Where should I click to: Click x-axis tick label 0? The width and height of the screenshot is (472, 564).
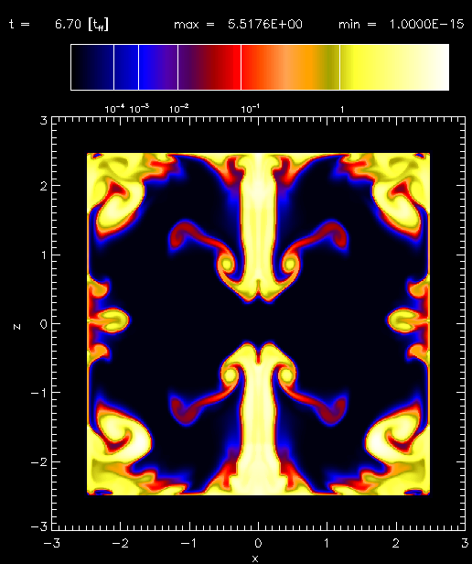(x=258, y=543)
